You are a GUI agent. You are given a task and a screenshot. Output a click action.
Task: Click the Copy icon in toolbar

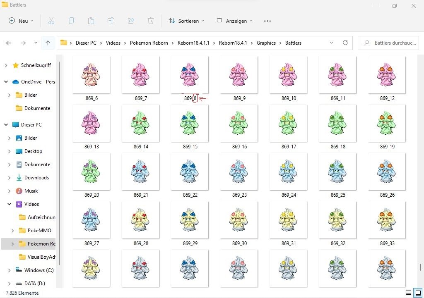click(x=71, y=21)
